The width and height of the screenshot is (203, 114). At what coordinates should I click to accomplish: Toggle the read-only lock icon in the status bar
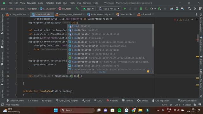tap(194, 104)
